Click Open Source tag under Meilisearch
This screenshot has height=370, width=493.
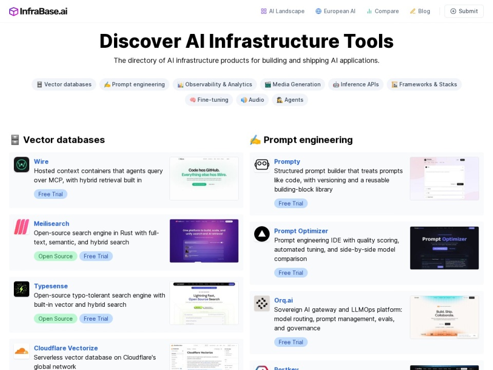click(55, 256)
